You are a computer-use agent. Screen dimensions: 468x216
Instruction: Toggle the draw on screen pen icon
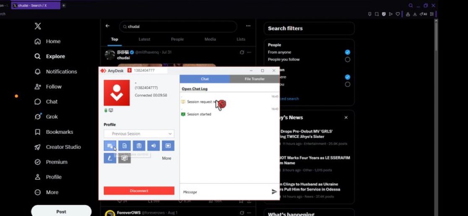click(x=110, y=158)
